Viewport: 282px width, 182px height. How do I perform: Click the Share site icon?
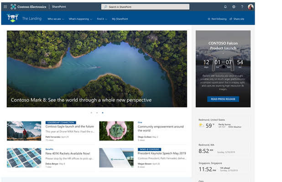231,19
